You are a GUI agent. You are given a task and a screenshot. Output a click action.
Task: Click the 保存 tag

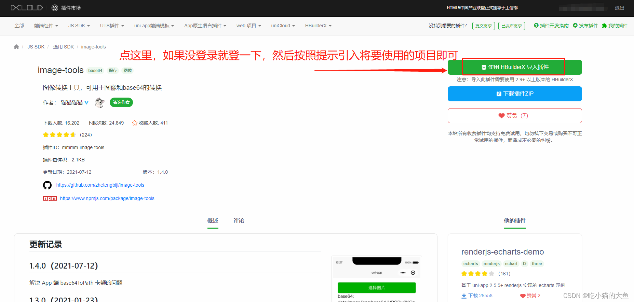pos(113,71)
